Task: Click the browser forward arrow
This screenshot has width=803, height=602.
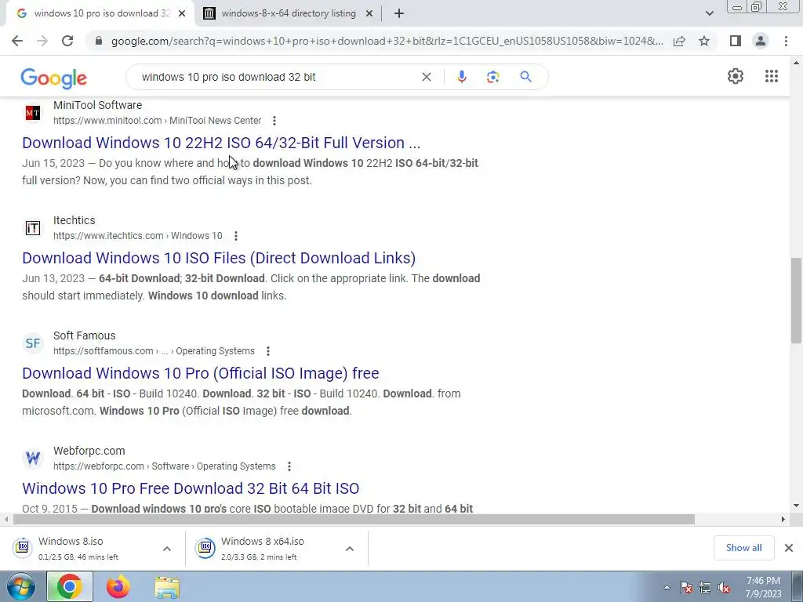Action: pos(42,41)
